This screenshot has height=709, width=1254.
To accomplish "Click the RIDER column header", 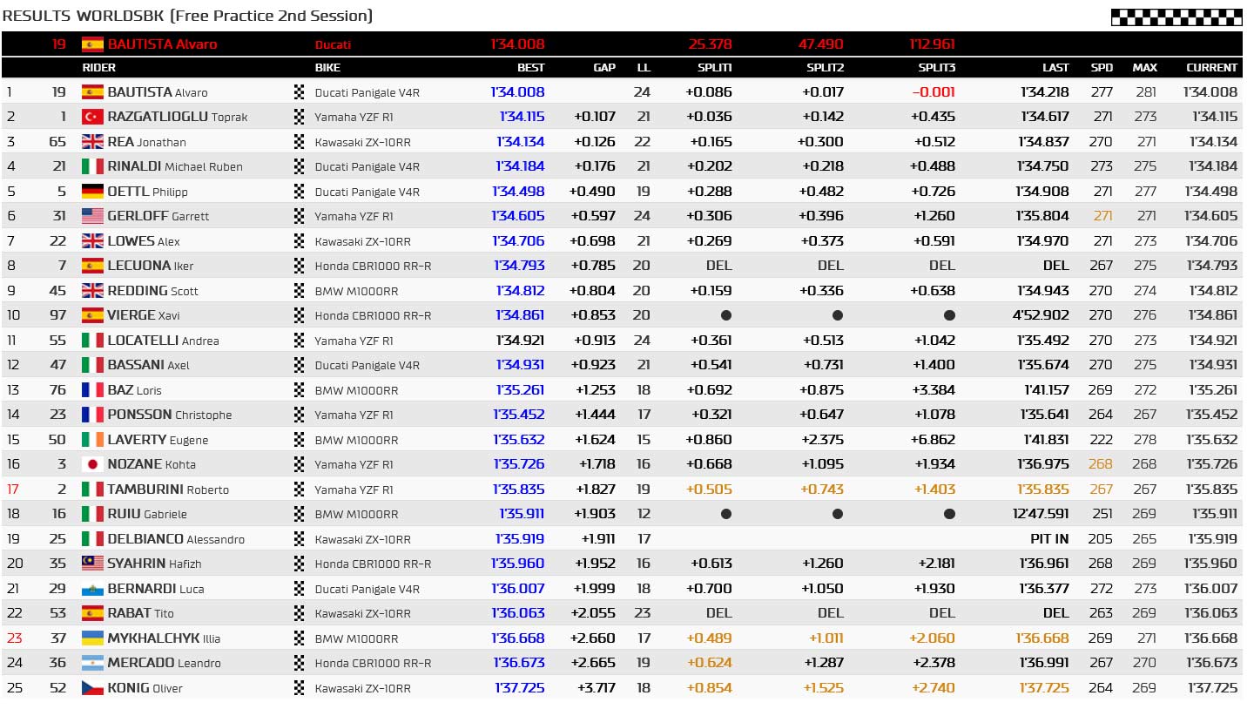I will click(x=98, y=67).
